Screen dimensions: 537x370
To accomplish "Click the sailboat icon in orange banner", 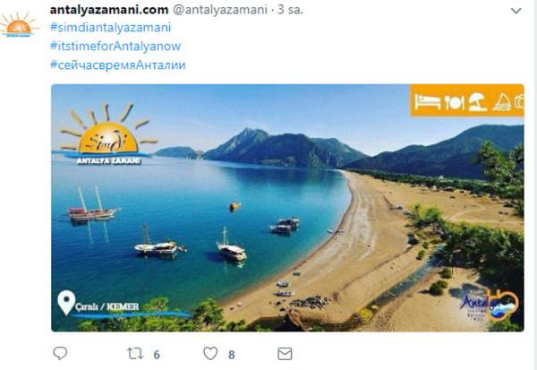I will click(502, 102).
